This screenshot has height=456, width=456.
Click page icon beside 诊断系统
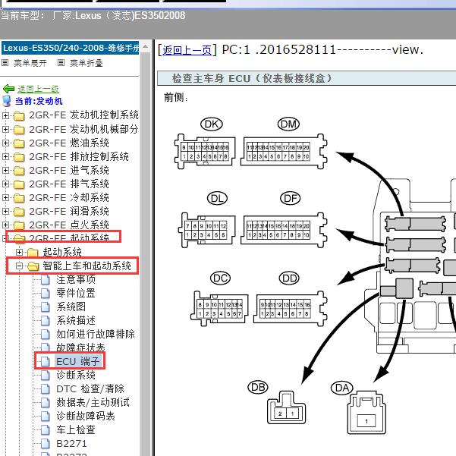45,376
